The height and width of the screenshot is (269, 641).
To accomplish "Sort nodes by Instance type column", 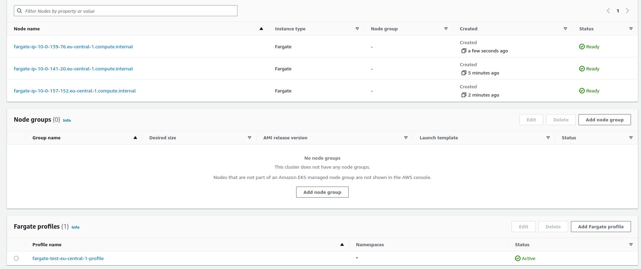I will pos(357,29).
